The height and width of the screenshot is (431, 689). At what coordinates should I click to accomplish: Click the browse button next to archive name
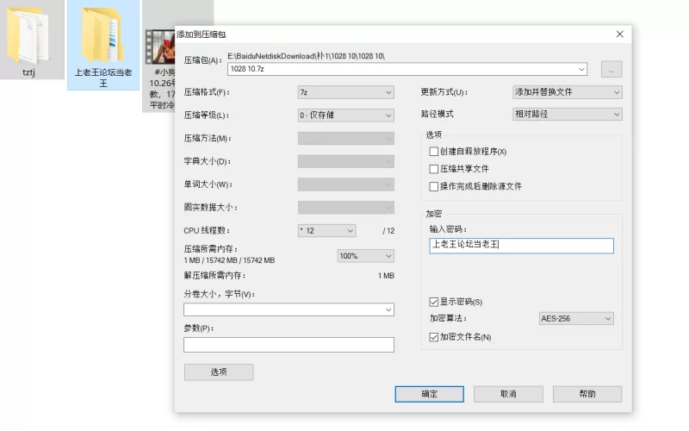point(611,70)
